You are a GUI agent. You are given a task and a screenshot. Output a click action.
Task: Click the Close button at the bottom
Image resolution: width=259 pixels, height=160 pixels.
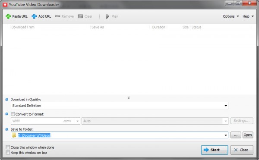pos(242,150)
